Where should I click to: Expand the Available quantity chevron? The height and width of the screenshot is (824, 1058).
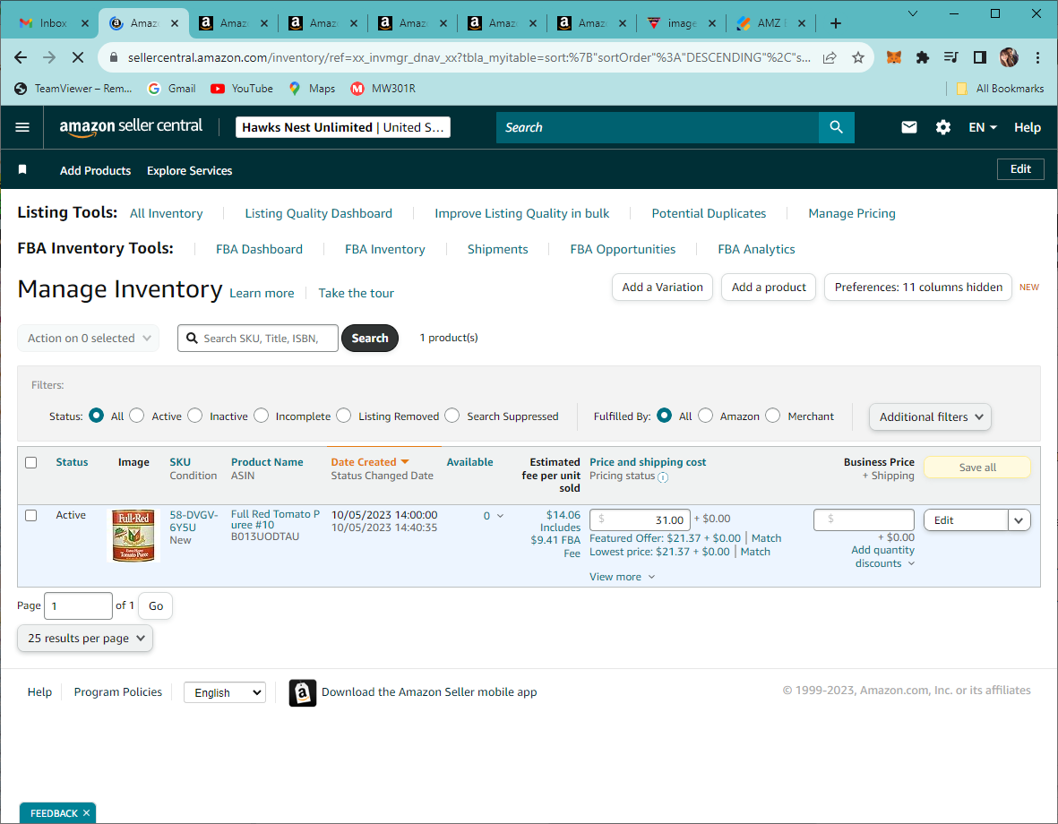[500, 516]
